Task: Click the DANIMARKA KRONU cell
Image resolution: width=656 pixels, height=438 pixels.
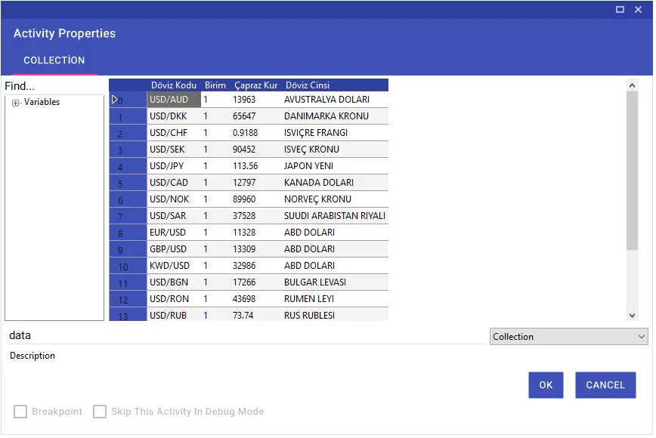Action: [336, 116]
